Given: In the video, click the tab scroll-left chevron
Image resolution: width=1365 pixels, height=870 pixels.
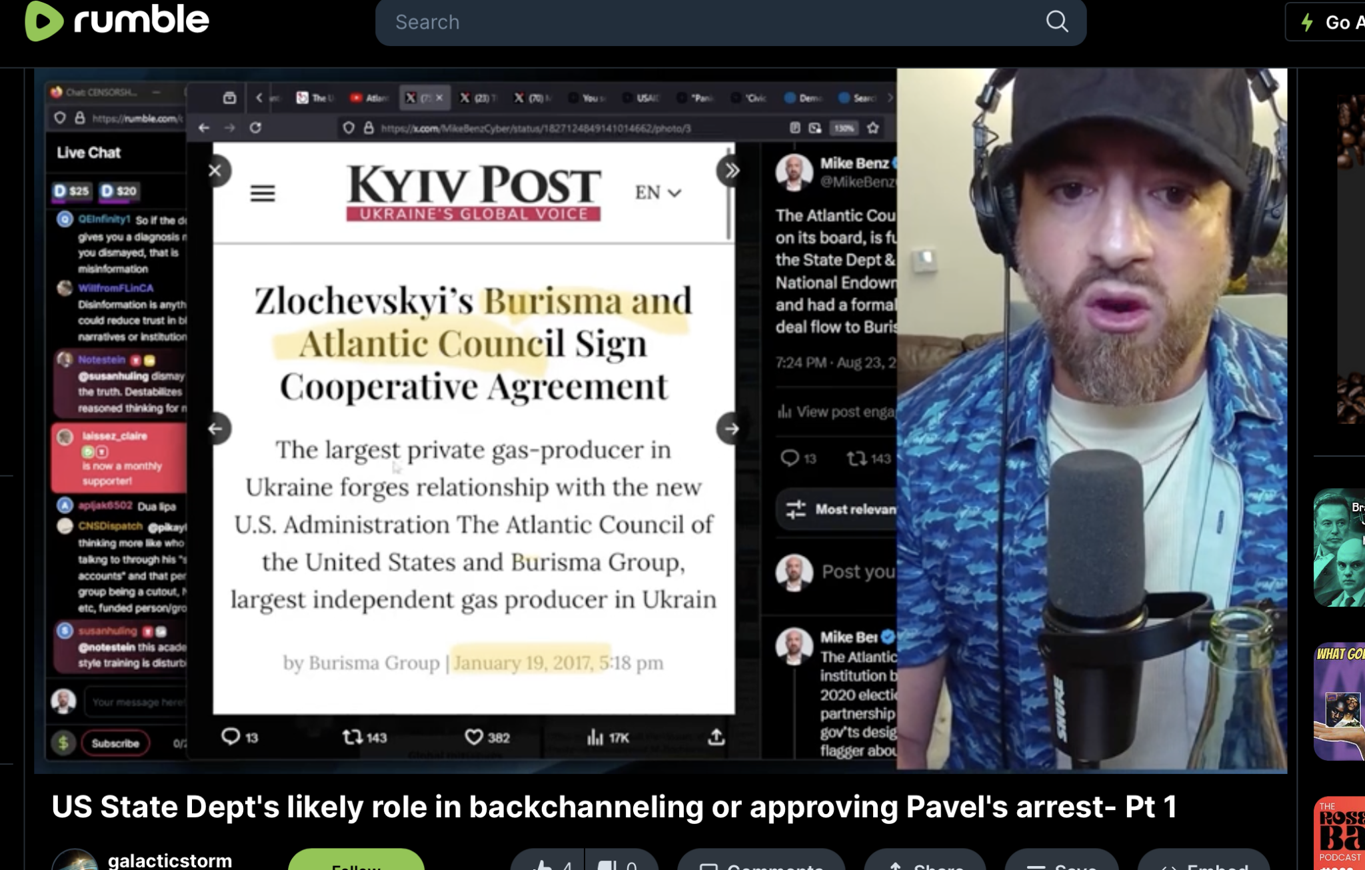Looking at the screenshot, I should pos(259,98).
